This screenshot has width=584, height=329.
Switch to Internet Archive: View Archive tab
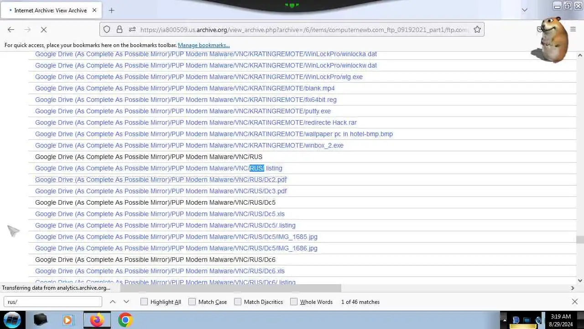[50, 10]
